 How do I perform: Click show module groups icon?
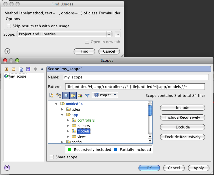click(x=80, y=95)
